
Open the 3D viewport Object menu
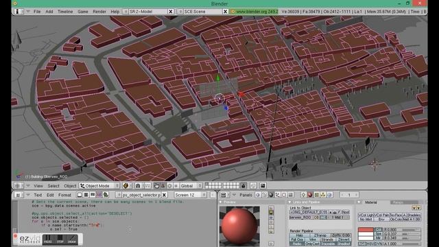click(70, 186)
